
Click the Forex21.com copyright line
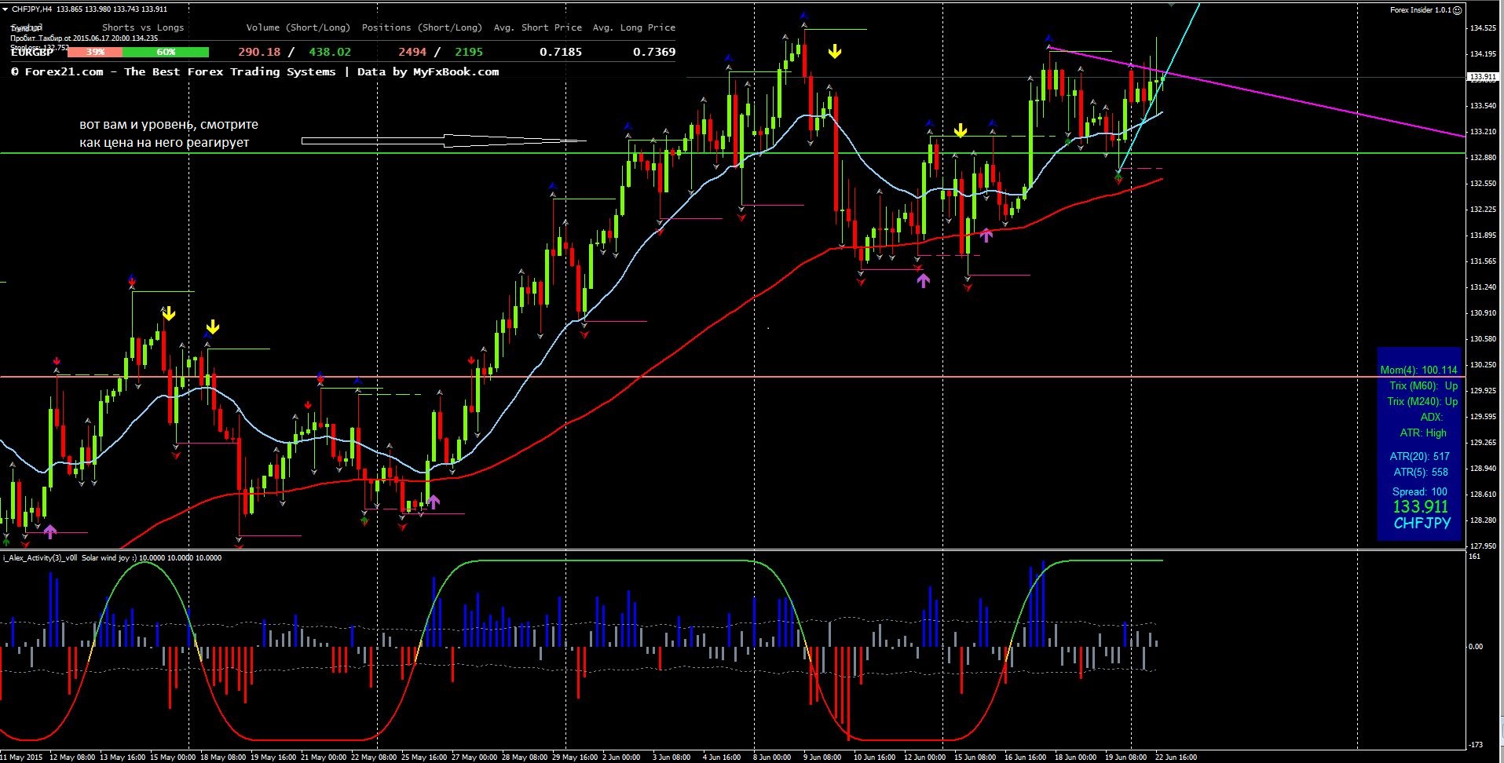(255, 71)
